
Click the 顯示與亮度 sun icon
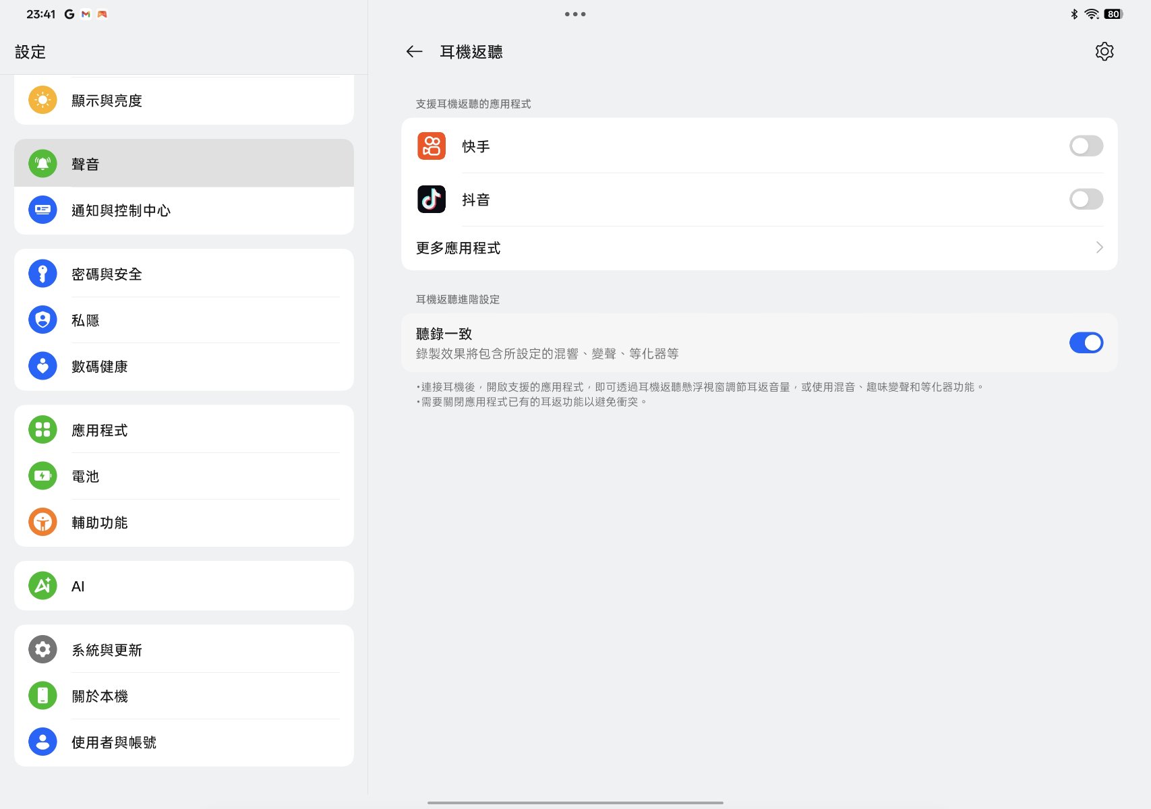[x=42, y=100]
